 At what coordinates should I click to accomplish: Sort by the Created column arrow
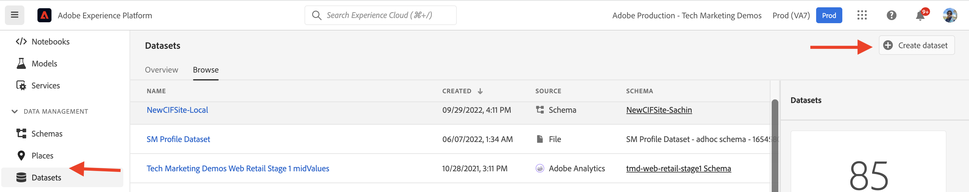click(480, 91)
